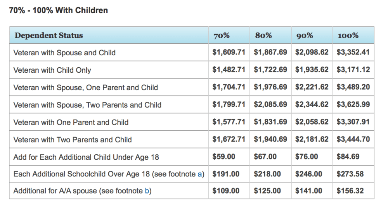Open footnote b link
This screenshot has width=388, height=212.
point(147,191)
